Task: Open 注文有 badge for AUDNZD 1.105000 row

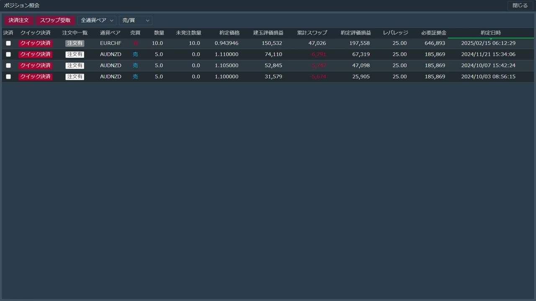Action: (x=75, y=66)
